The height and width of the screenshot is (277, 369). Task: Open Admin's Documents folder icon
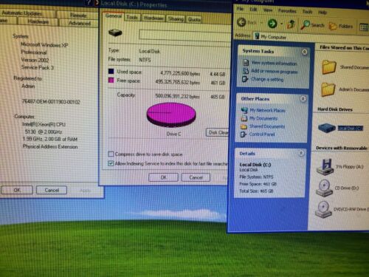coord(328,89)
